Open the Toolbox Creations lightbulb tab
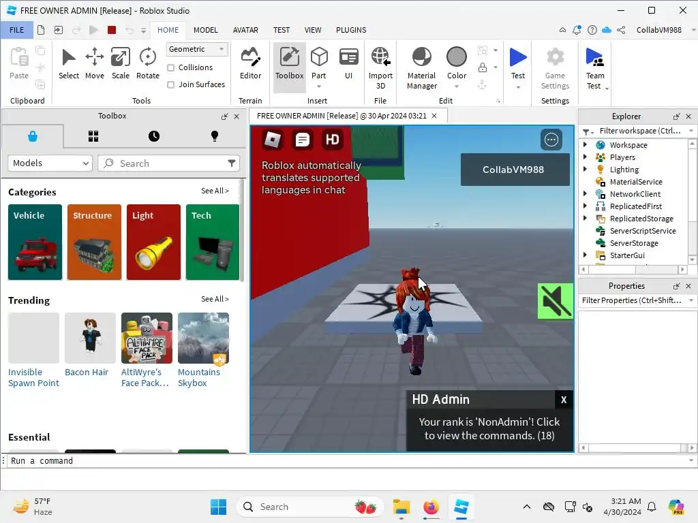Image resolution: width=698 pixels, height=523 pixels. 214,136
